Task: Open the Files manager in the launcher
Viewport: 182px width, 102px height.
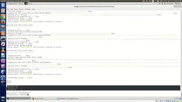Action: tap(3, 11)
